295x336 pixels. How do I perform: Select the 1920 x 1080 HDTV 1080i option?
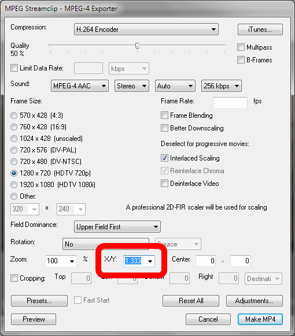[x=14, y=185]
